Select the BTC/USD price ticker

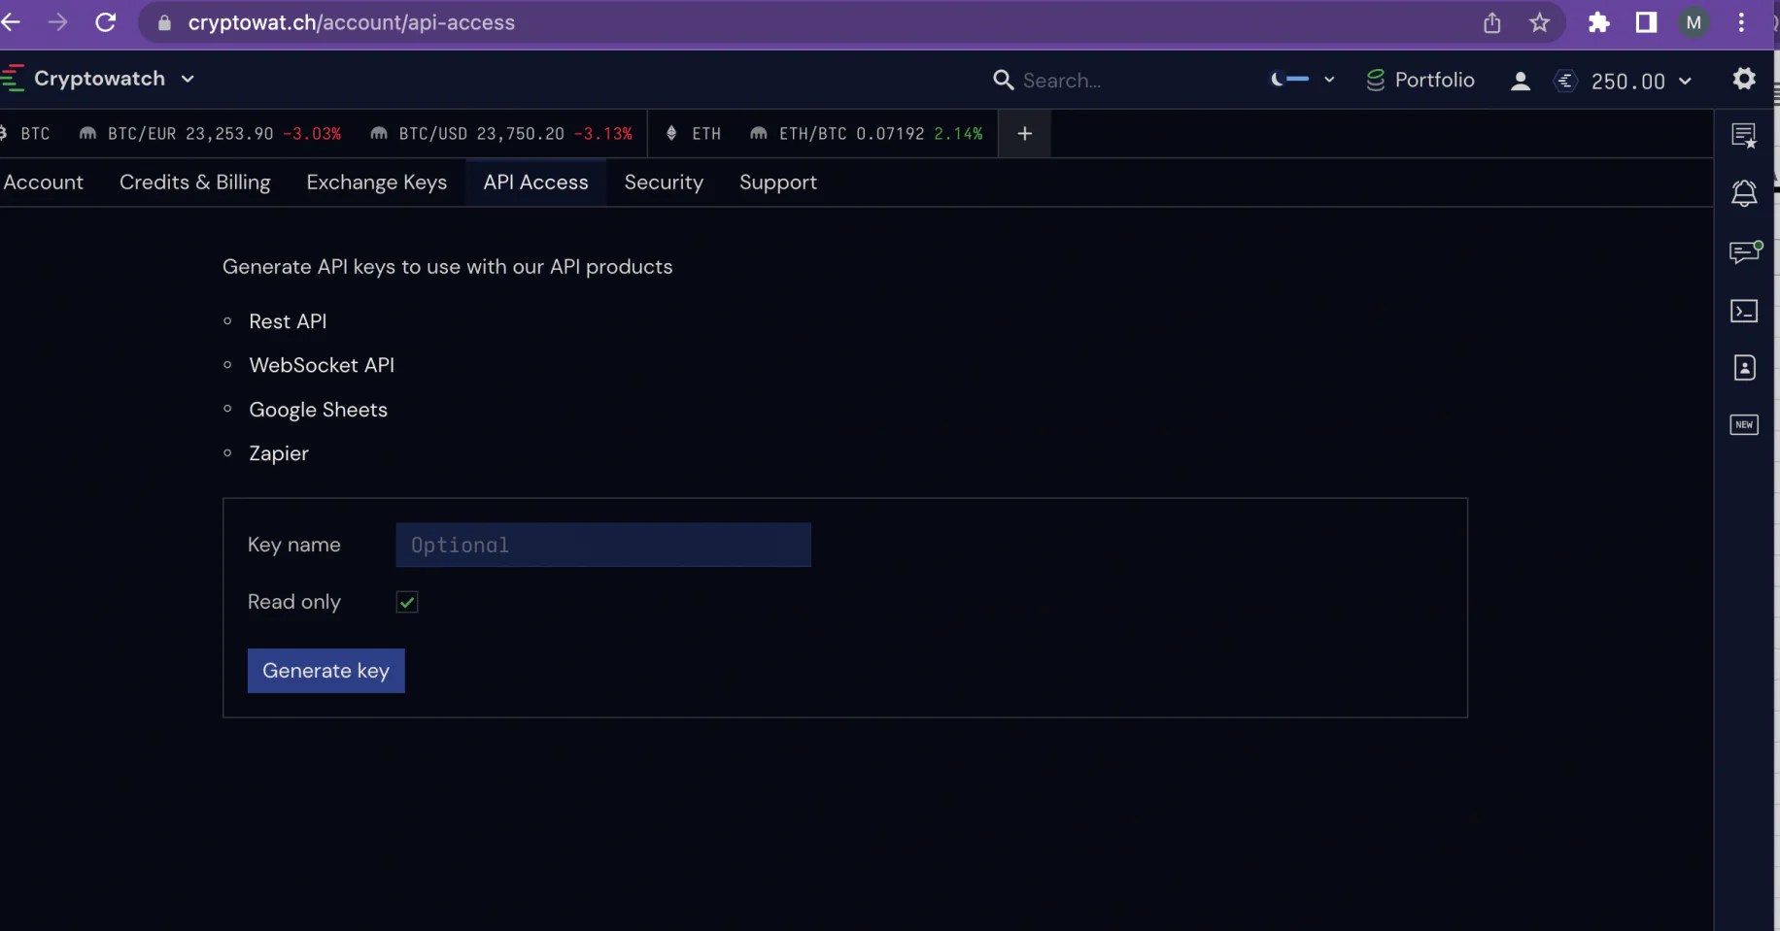coord(500,133)
